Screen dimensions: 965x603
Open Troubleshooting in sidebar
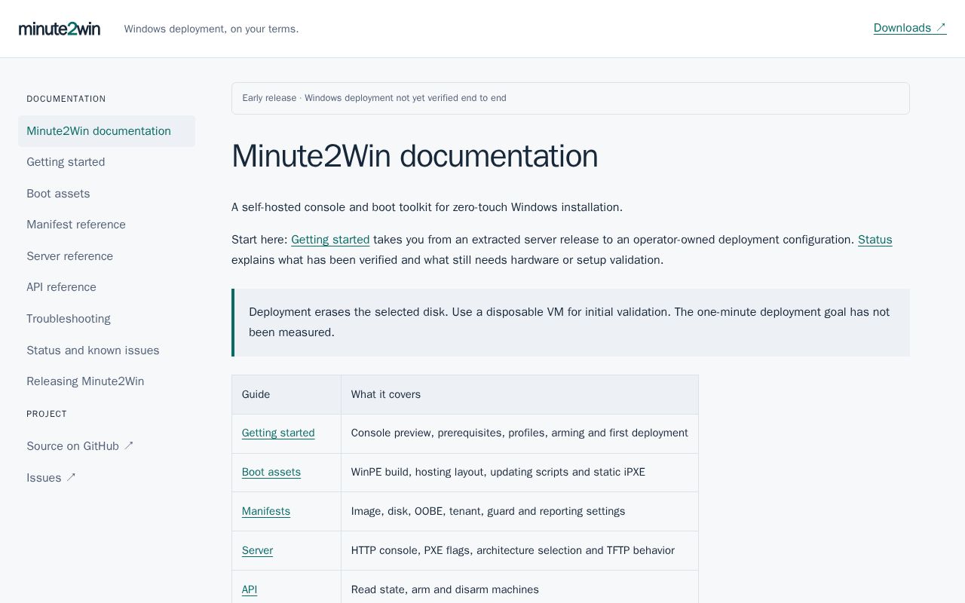click(106, 319)
